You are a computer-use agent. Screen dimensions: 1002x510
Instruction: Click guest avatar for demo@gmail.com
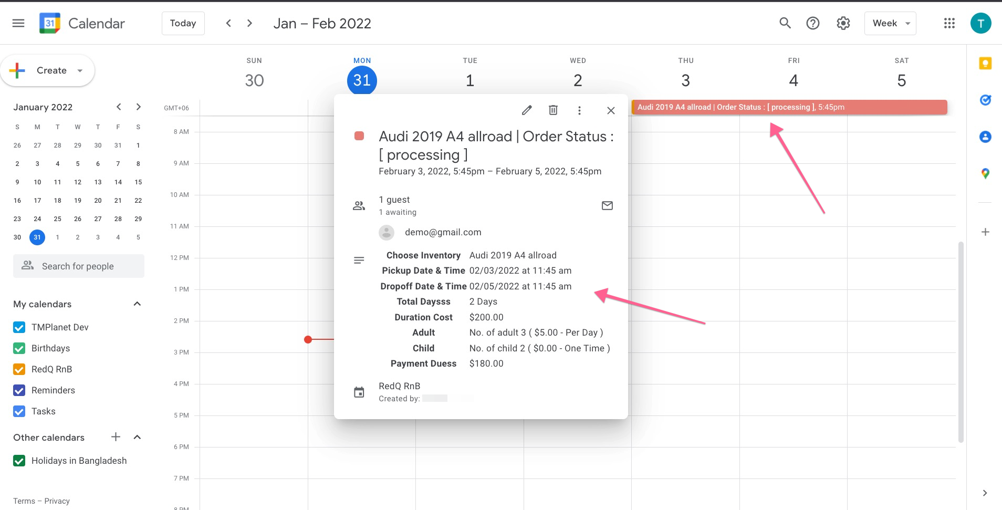(387, 232)
